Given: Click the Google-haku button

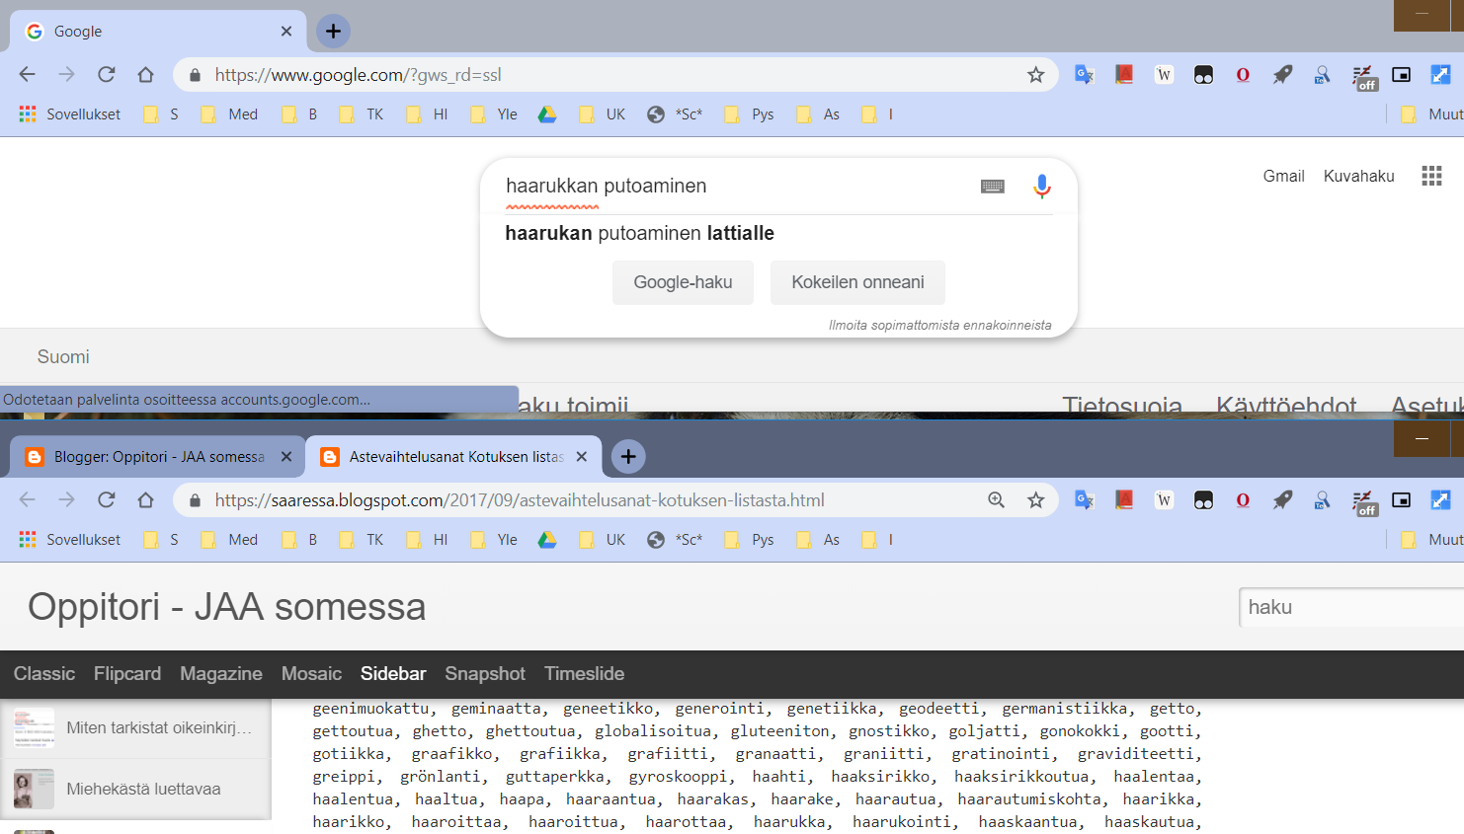Looking at the screenshot, I should 683,282.
